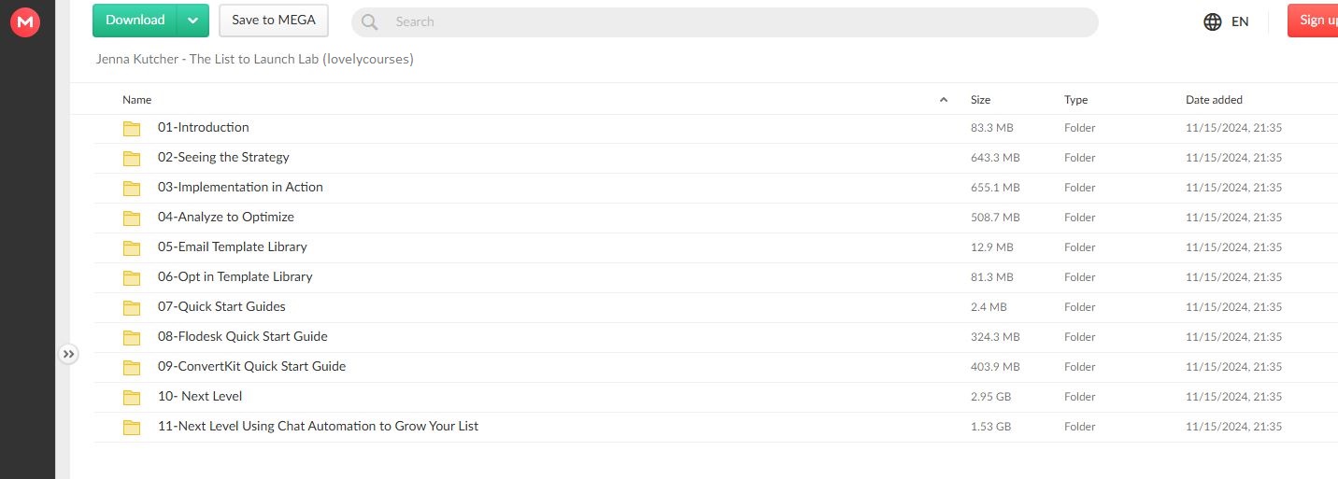1338x479 pixels.
Task: Click the globe language icon
Action: [x=1213, y=21]
